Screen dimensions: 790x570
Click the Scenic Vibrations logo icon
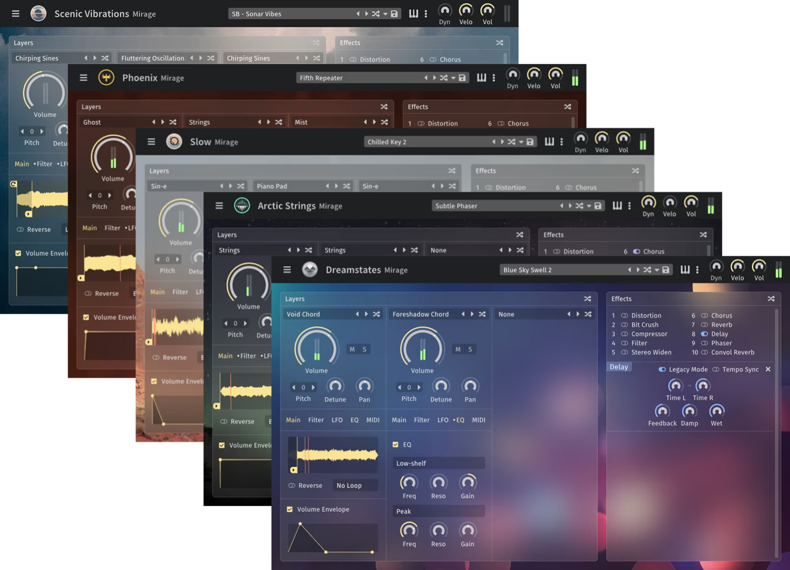pyautogui.click(x=38, y=14)
